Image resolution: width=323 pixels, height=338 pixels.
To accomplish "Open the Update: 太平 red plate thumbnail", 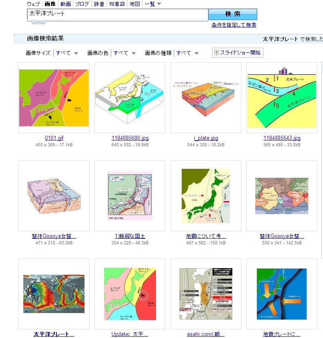I will 130,294.
